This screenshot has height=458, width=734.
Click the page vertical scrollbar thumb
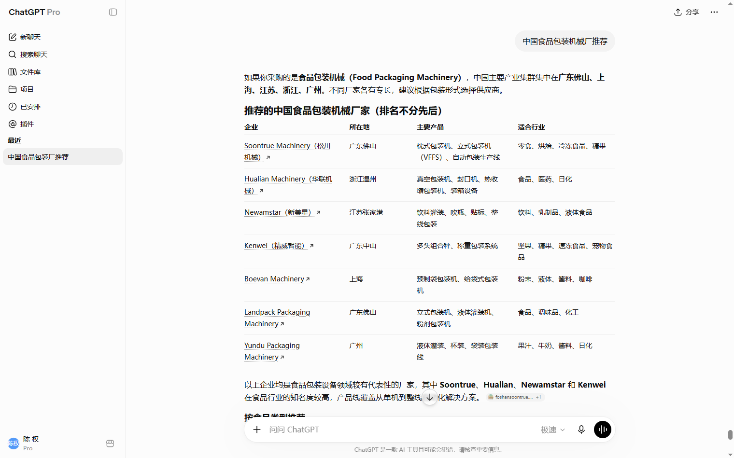pos(730,435)
